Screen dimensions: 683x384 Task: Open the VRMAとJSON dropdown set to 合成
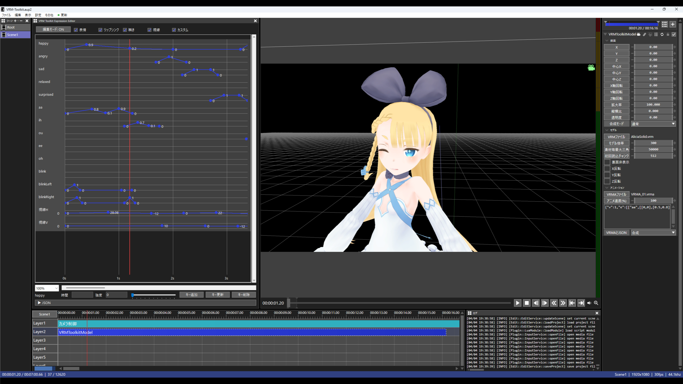[653, 233]
